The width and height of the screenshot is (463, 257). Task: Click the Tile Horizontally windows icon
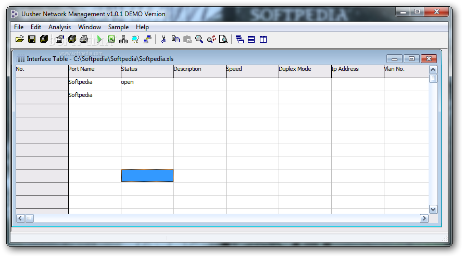pyautogui.click(x=251, y=39)
